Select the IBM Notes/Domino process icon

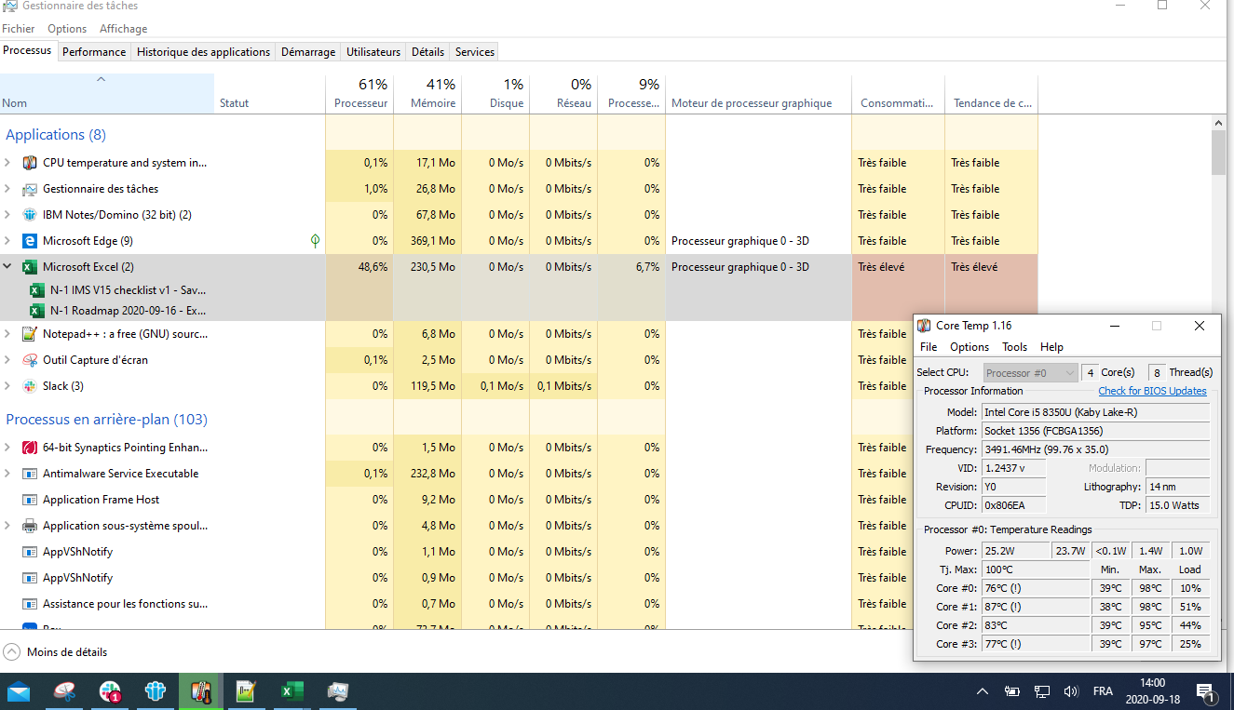click(x=29, y=215)
